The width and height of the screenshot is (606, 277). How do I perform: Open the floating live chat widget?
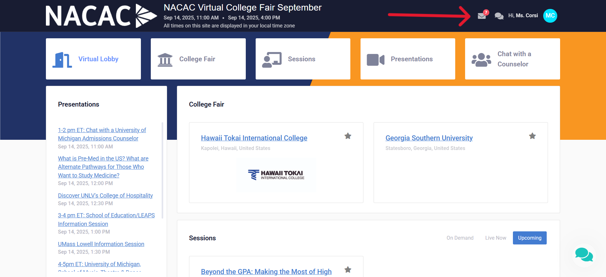[x=584, y=255]
